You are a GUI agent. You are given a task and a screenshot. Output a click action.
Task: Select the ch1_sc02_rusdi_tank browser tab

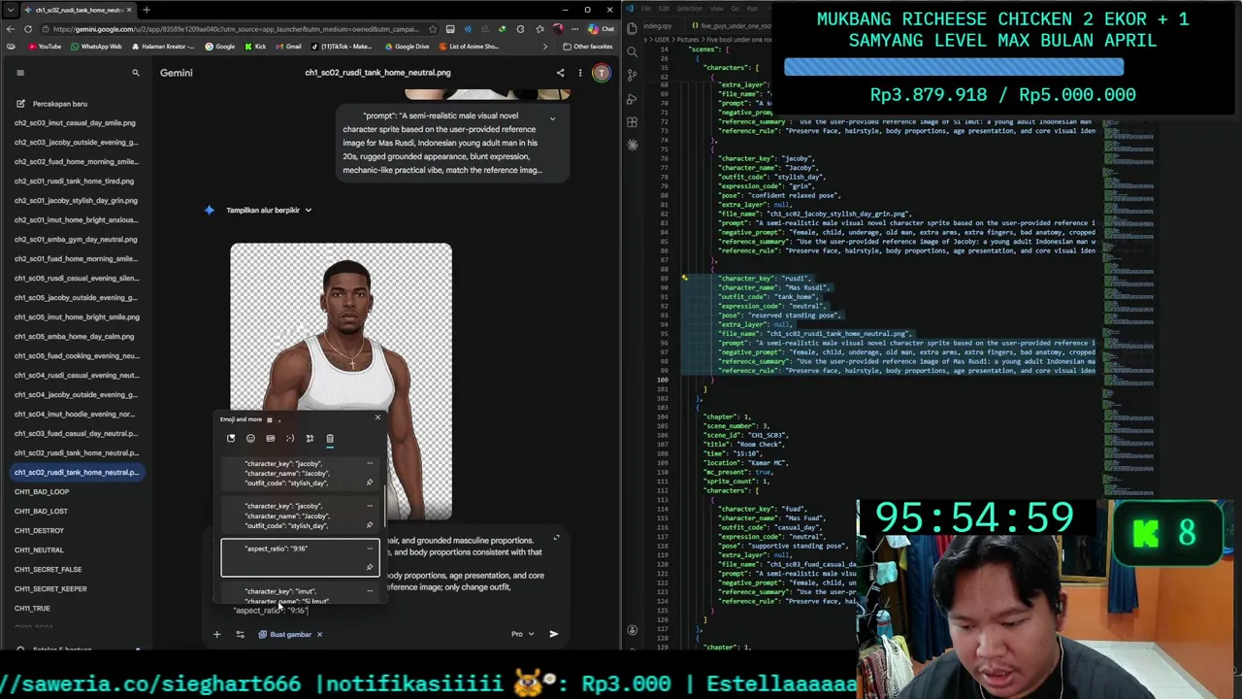(78, 10)
